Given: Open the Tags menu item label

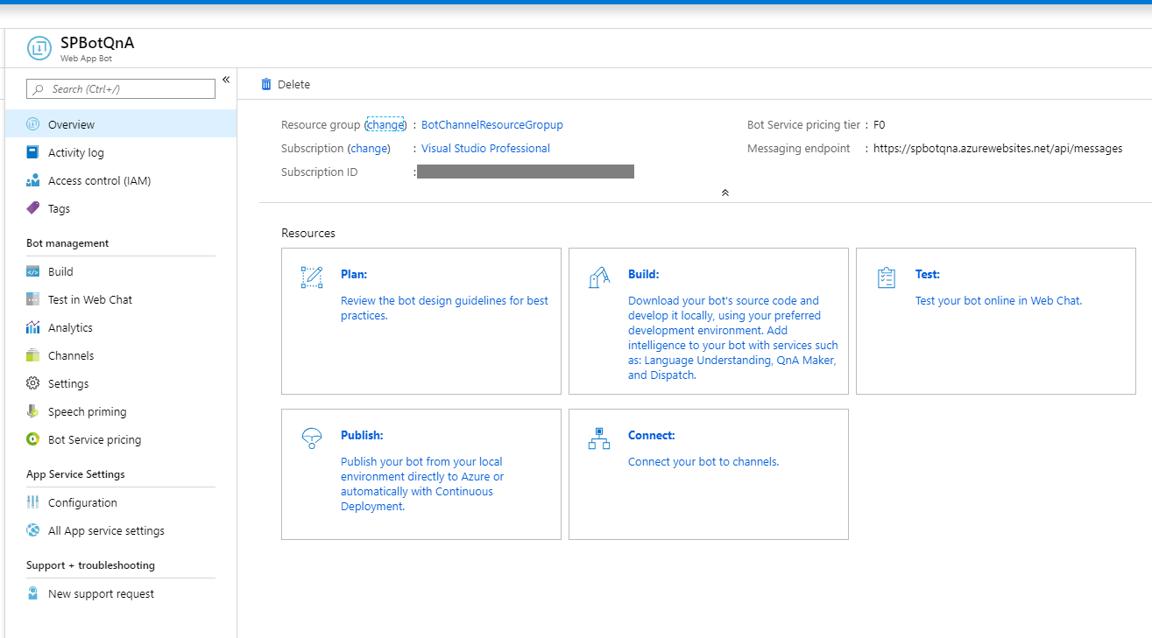Looking at the screenshot, I should coord(59,209).
